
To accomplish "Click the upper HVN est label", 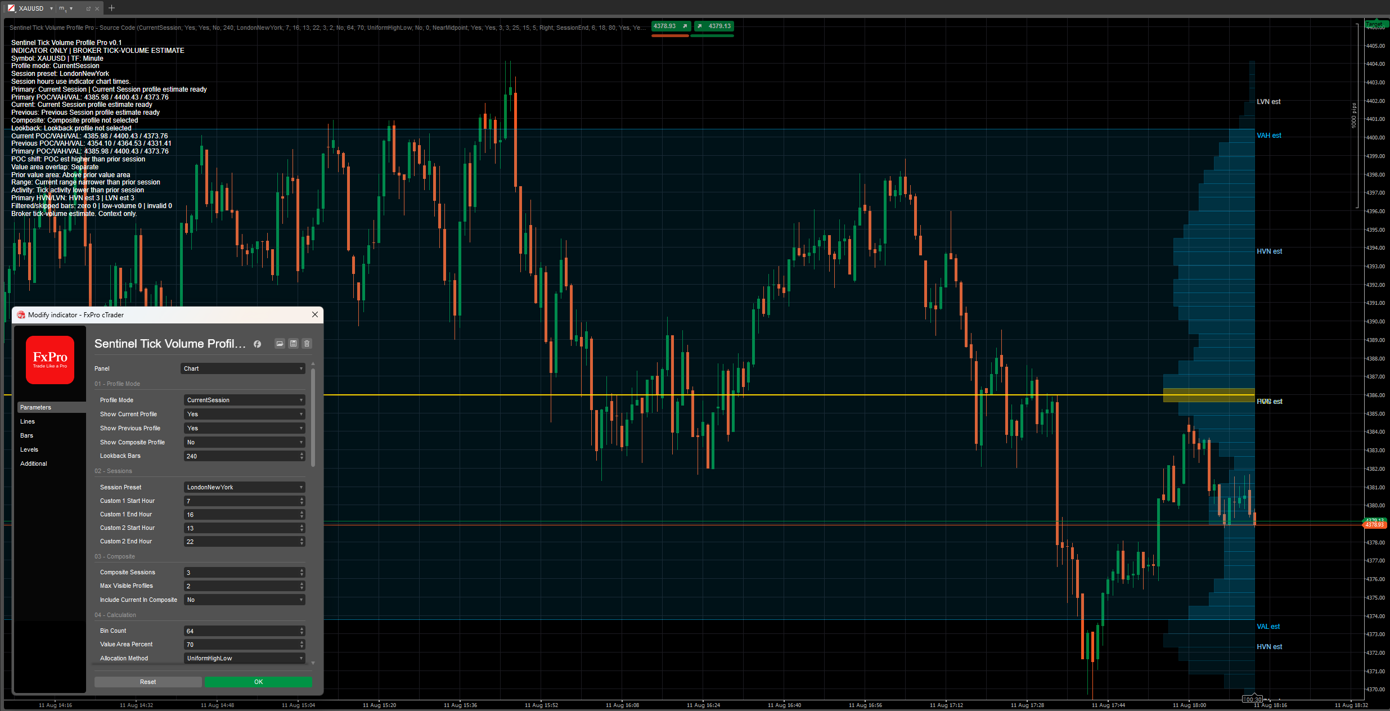I will pos(1269,251).
